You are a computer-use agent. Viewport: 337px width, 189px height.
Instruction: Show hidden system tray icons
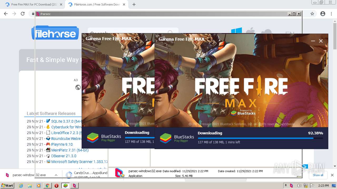[286, 186]
